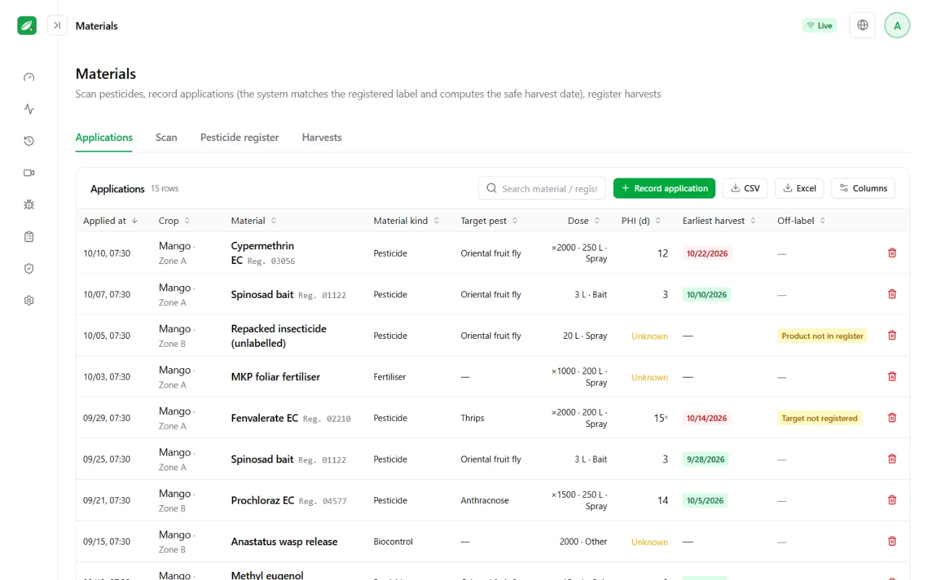Image resolution: width=927 pixels, height=580 pixels.
Task: Select the Applications tab
Action: [104, 137]
